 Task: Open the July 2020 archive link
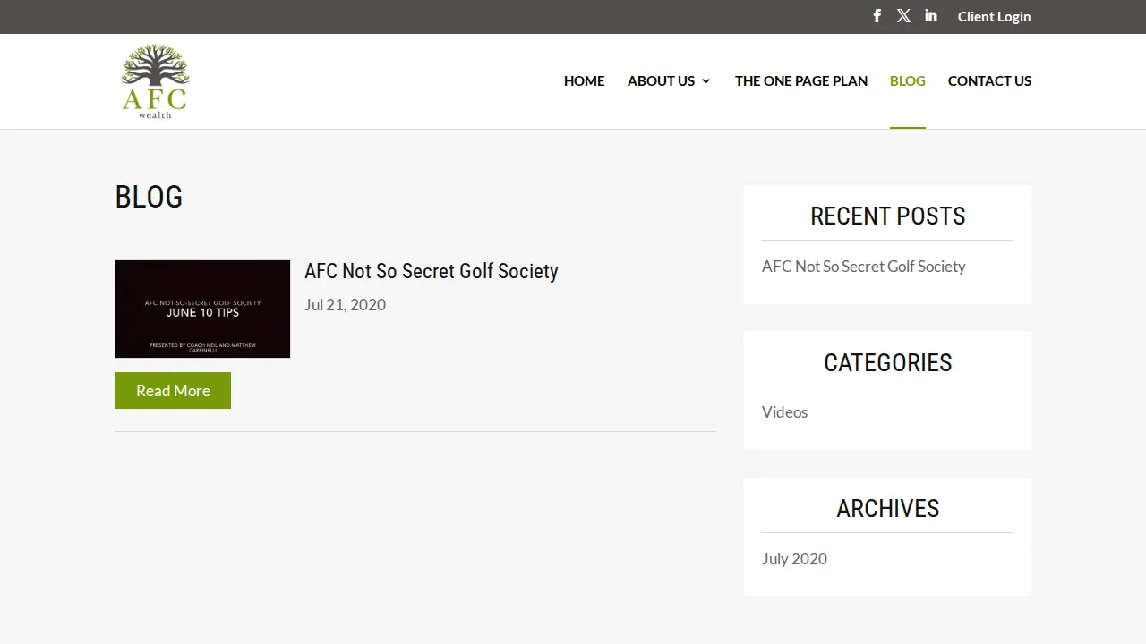pos(794,559)
